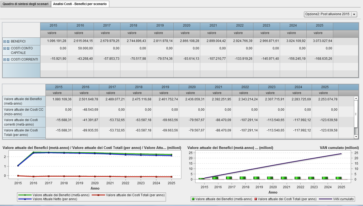Click the line chart title starting Valore attuale
This screenshot has width=363, height=206.
point(92,148)
